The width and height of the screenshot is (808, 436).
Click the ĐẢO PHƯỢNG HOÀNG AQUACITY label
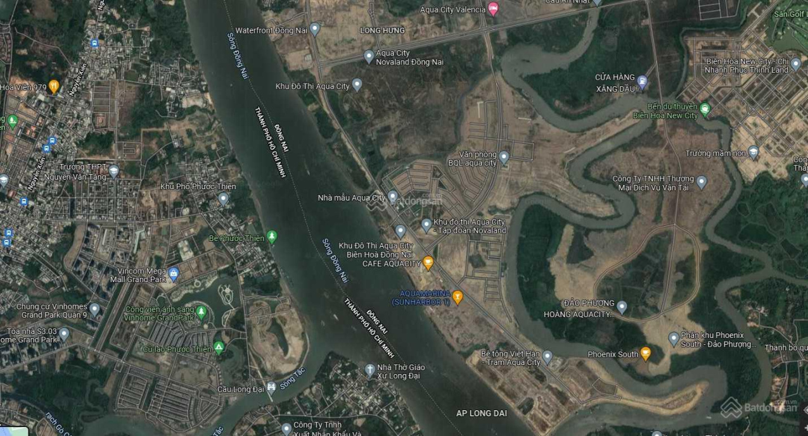point(580,309)
